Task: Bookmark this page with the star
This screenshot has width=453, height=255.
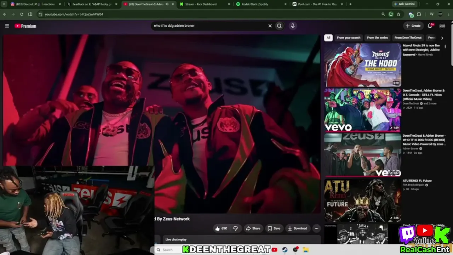Action: (x=398, y=14)
